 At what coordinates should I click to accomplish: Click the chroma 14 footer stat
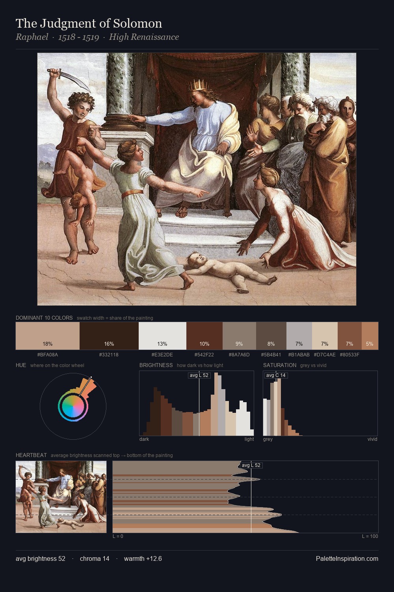pos(95,558)
